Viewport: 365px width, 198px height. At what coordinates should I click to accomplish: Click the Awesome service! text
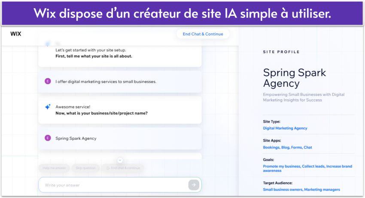click(73, 107)
